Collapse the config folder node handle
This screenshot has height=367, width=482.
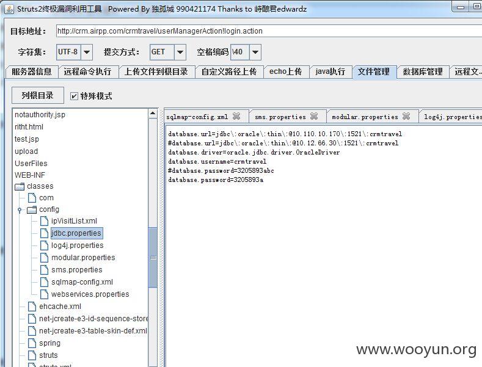coord(20,210)
